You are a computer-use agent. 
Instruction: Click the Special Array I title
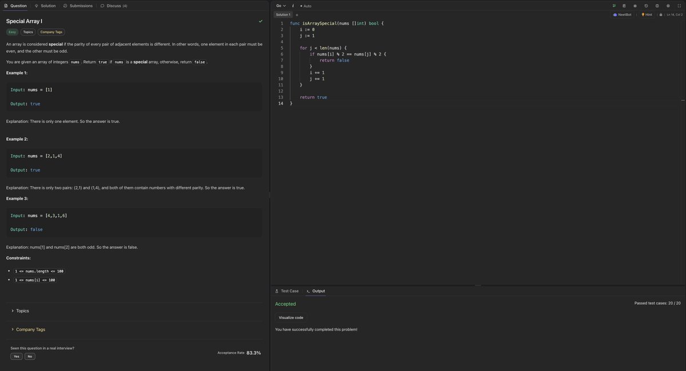click(24, 21)
